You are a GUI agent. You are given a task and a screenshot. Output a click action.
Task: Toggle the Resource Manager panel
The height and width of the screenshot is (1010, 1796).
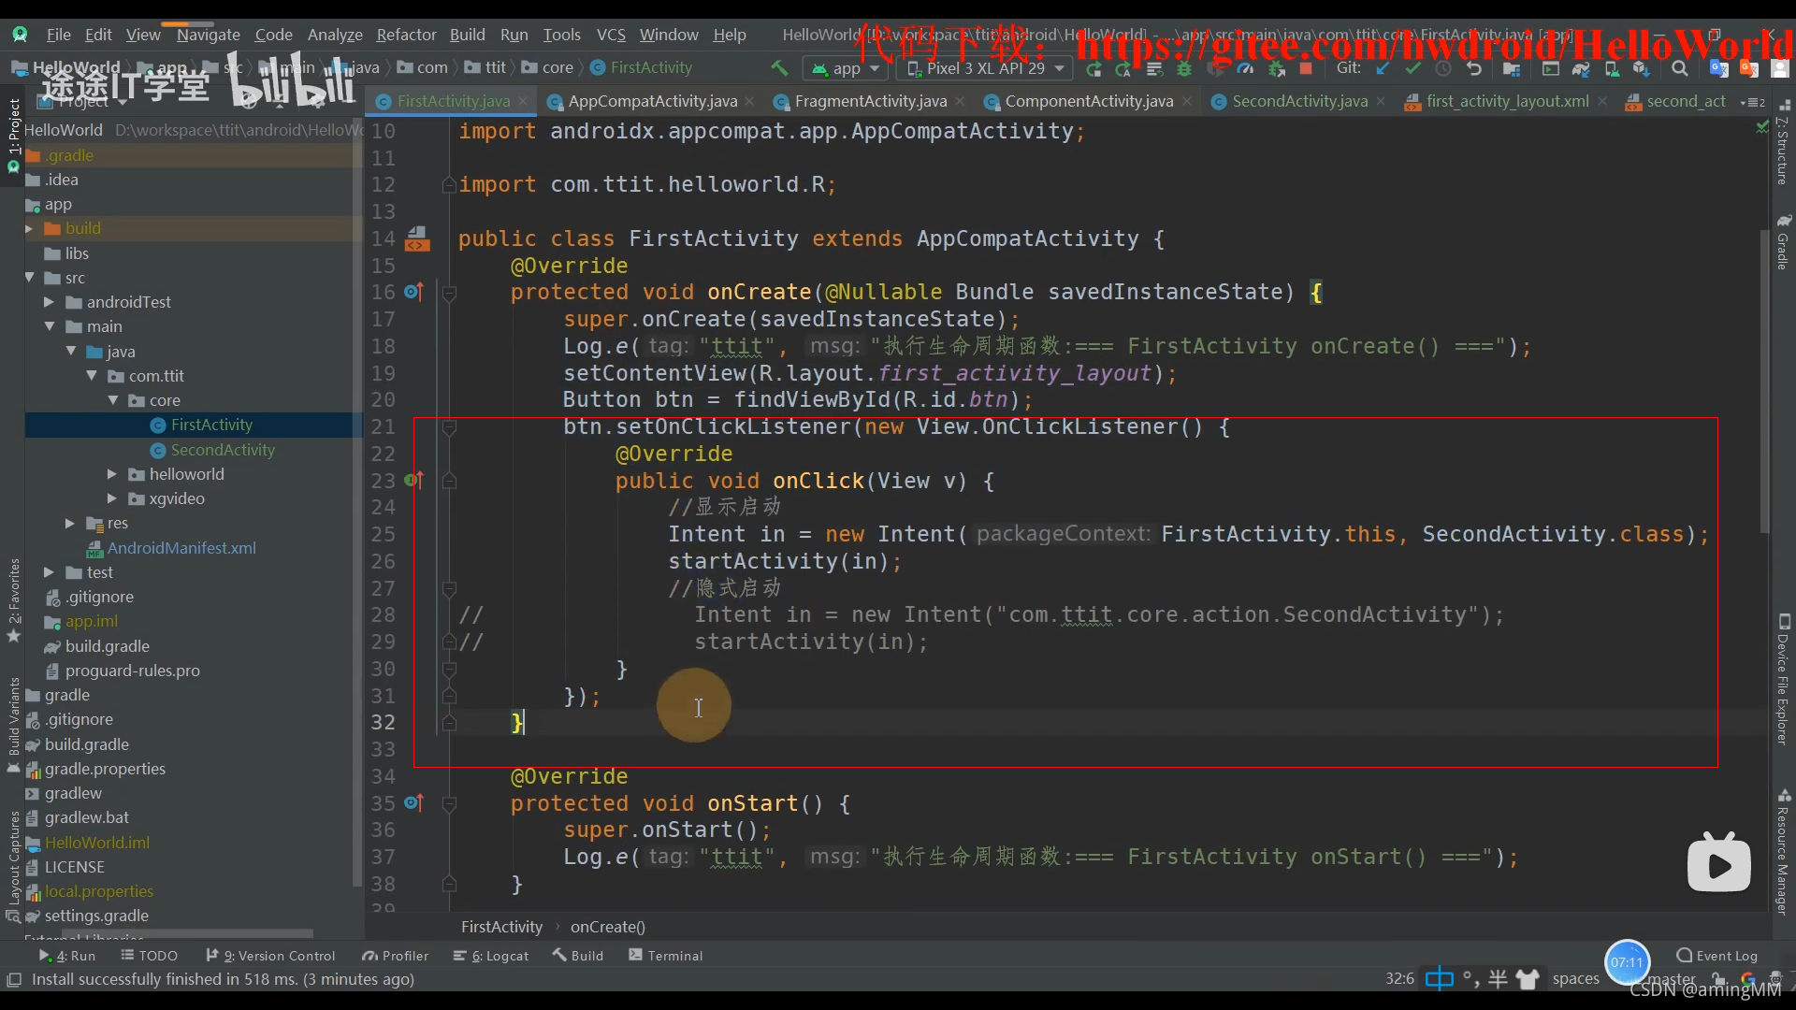click(x=1784, y=853)
